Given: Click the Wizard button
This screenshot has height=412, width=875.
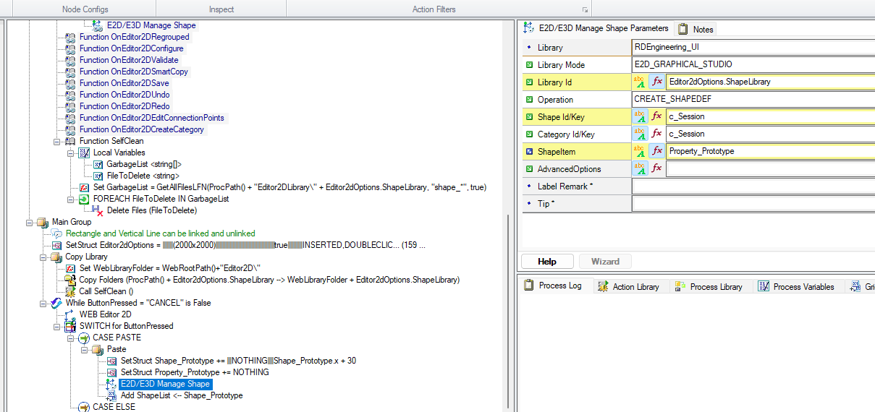Looking at the screenshot, I should (605, 261).
